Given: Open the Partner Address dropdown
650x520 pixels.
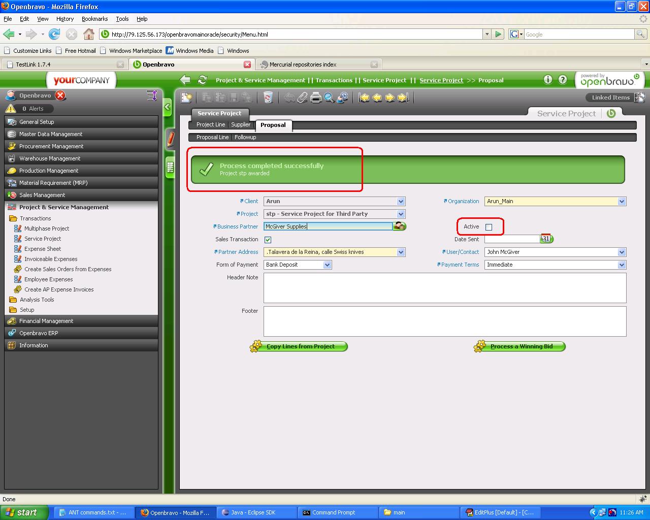Looking at the screenshot, I should [401, 252].
